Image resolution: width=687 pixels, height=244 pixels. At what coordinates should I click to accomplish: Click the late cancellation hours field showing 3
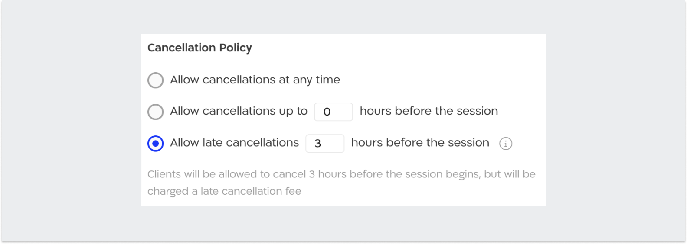325,144
